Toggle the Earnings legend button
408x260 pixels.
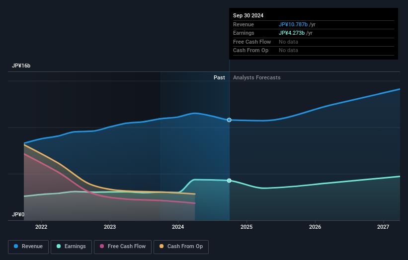tap(71, 247)
